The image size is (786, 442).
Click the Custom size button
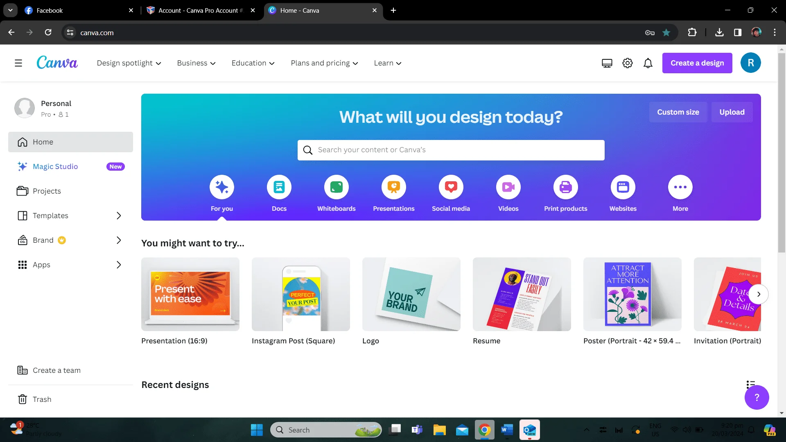(x=678, y=112)
